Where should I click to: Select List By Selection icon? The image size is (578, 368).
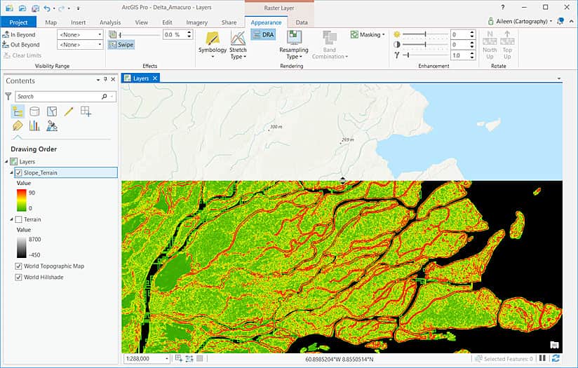[x=52, y=111]
